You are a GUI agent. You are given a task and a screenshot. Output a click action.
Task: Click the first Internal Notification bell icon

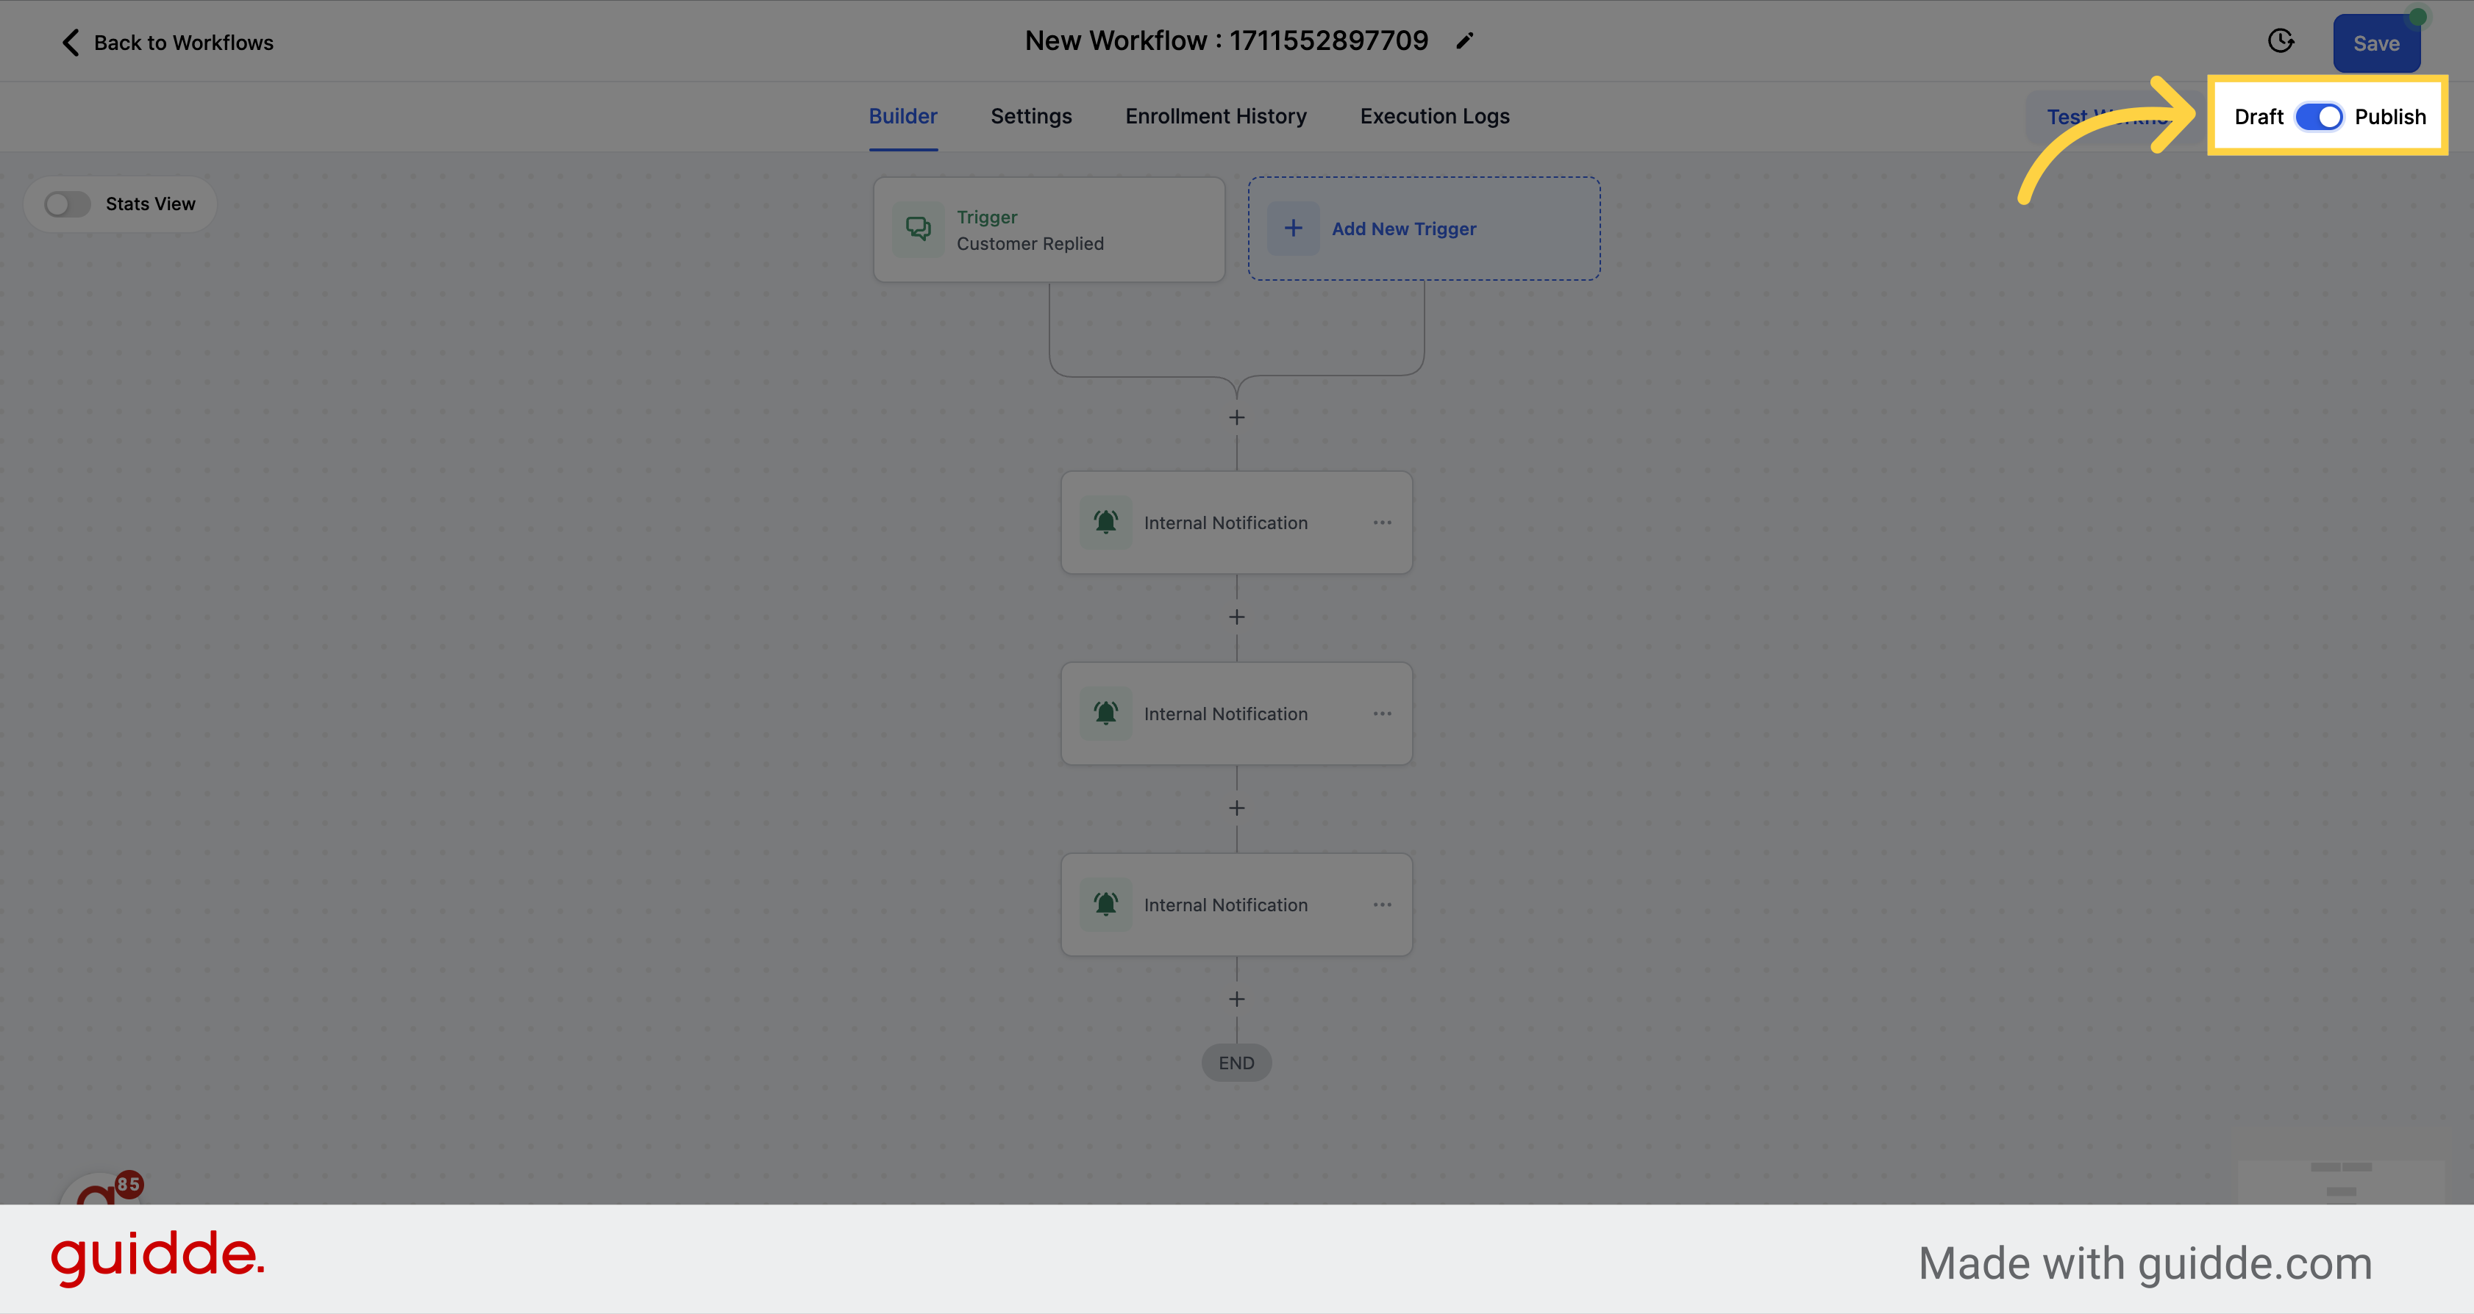(x=1106, y=521)
